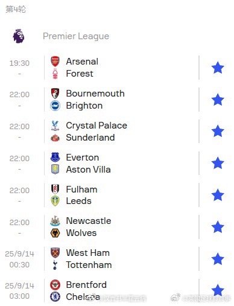Open the Premier League header link
The width and height of the screenshot is (234, 306).
coord(76,36)
